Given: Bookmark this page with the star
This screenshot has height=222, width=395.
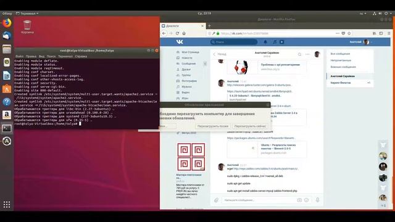Looking at the screenshot, I should coord(349,33).
